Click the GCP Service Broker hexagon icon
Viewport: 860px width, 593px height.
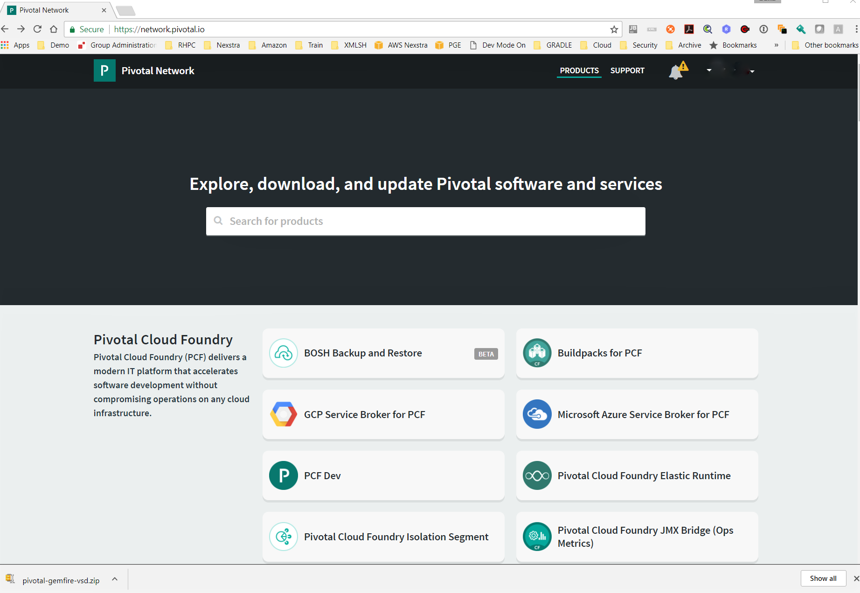283,414
